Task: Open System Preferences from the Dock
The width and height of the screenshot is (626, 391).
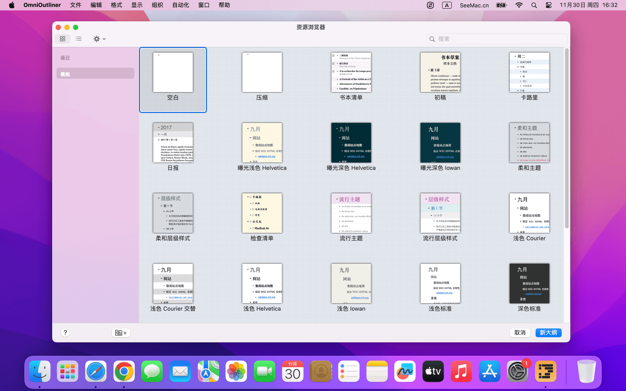Action: (517, 371)
